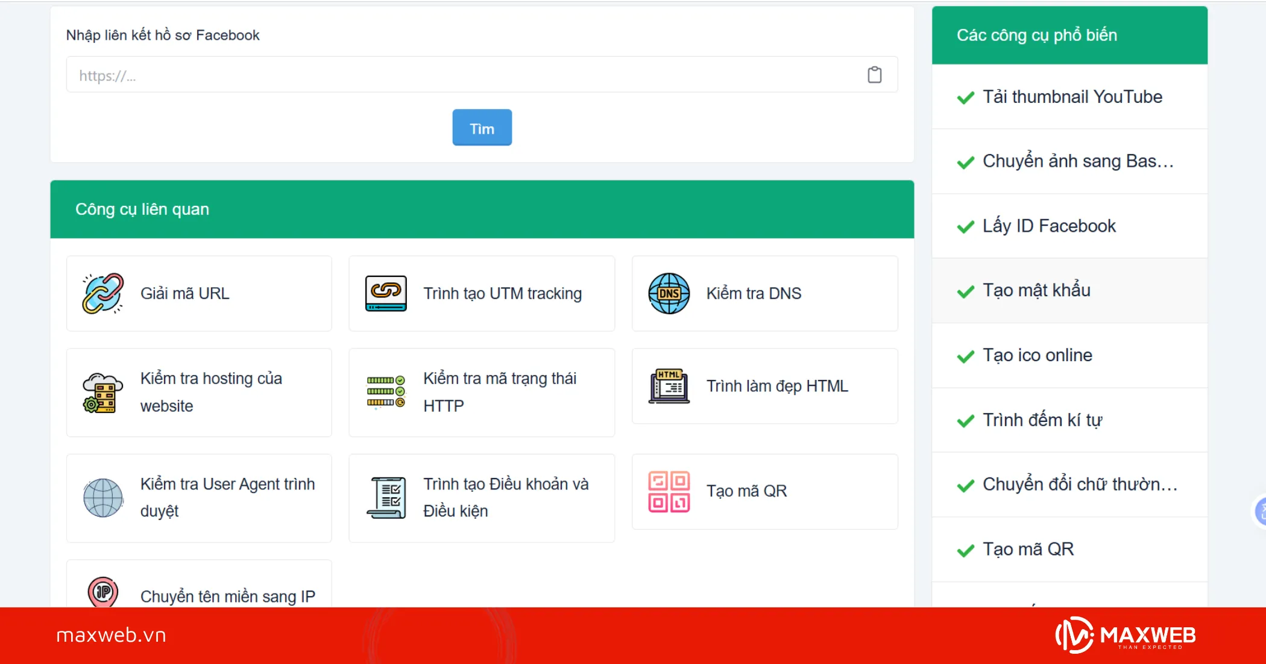Click the DNS globe icon
Viewport: 1266px width, 664px height.
pyautogui.click(x=669, y=293)
